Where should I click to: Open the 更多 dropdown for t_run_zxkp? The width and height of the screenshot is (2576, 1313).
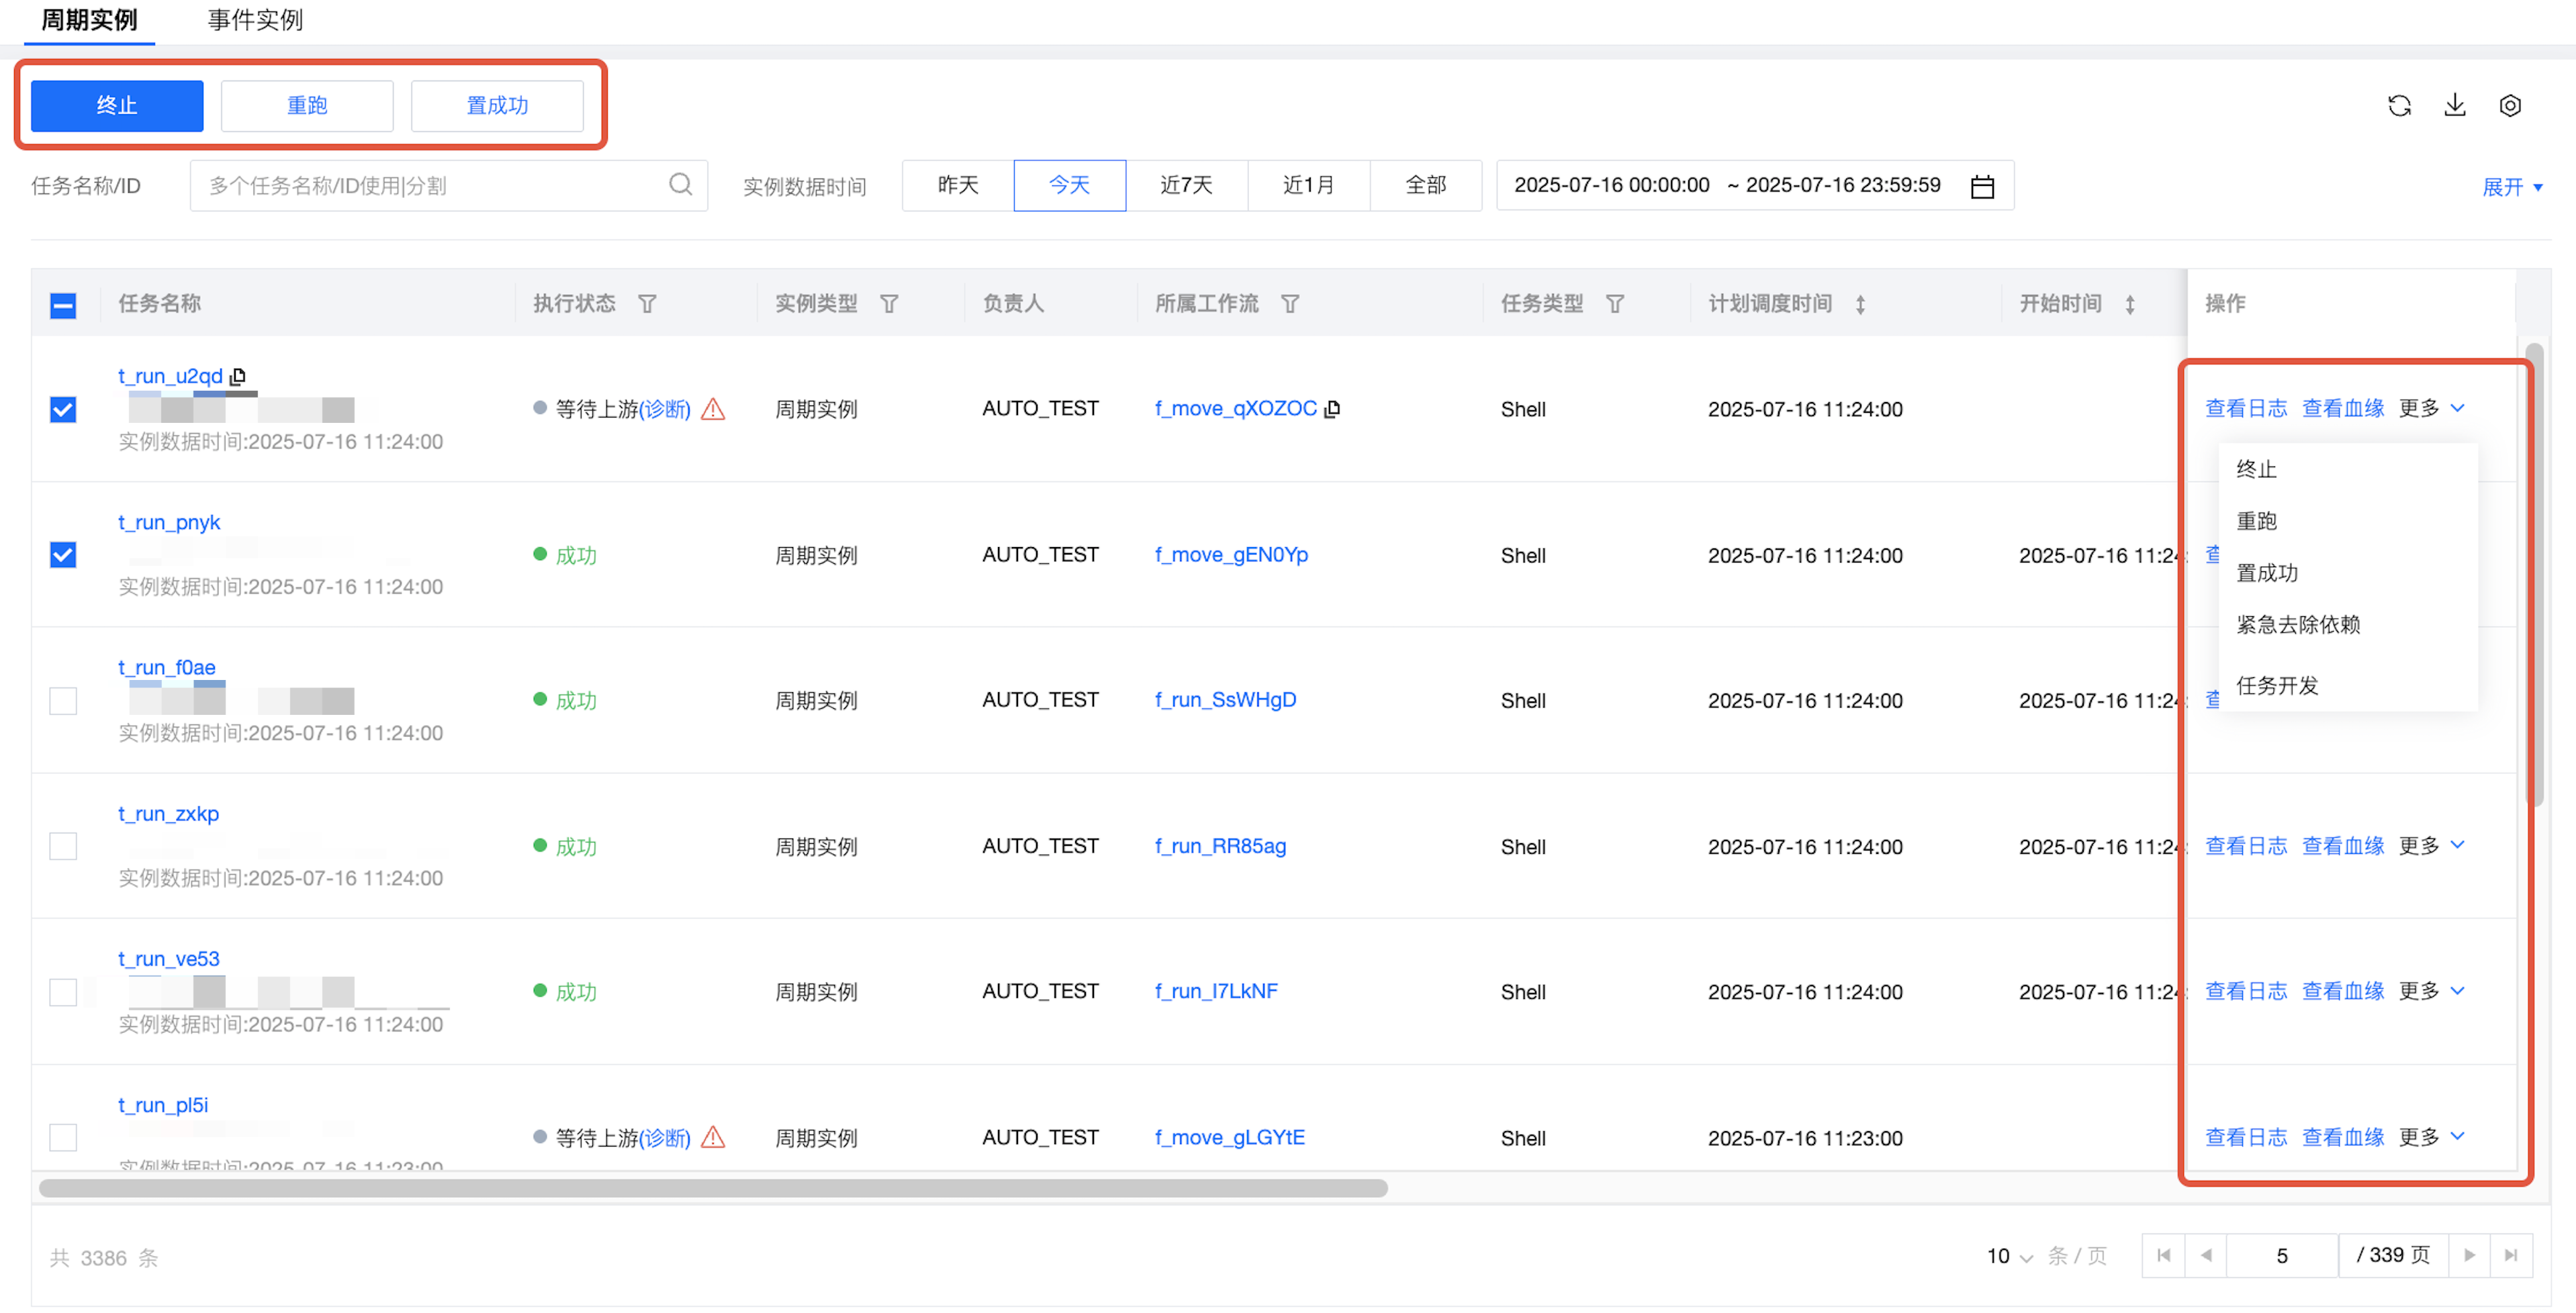click(2432, 845)
